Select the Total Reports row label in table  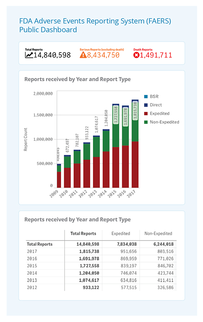(40, 244)
